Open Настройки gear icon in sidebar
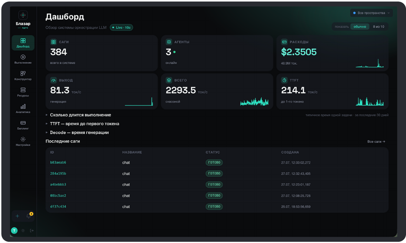 [x=23, y=139]
